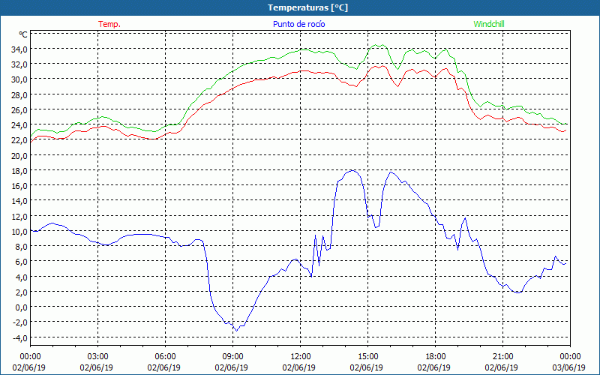This screenshot has height=375, width=600.
Task: Click the dew point minimum near 09:00
Action: [x=236, y=331]
